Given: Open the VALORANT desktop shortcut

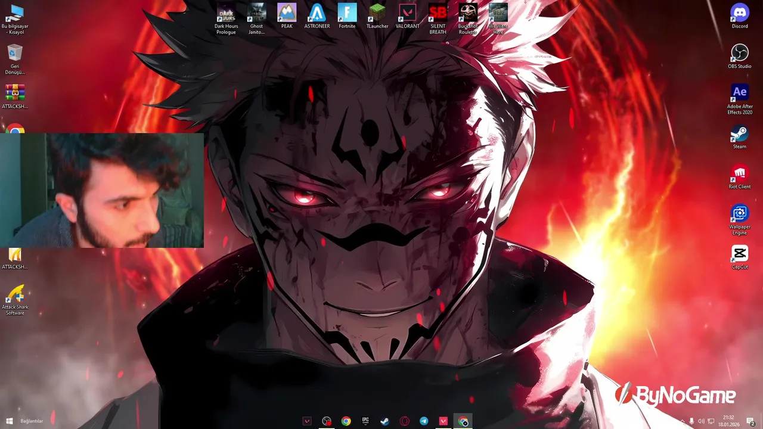Looking at the screenshot, I should tap(408, 16).
